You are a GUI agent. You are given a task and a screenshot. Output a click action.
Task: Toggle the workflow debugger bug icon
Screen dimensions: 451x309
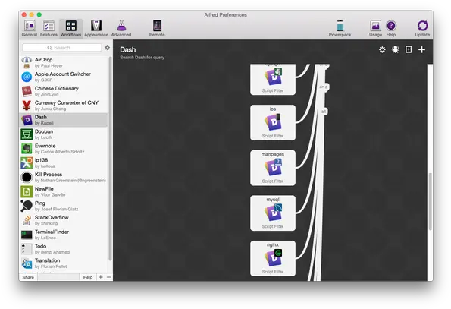click(x=395, y=49)
